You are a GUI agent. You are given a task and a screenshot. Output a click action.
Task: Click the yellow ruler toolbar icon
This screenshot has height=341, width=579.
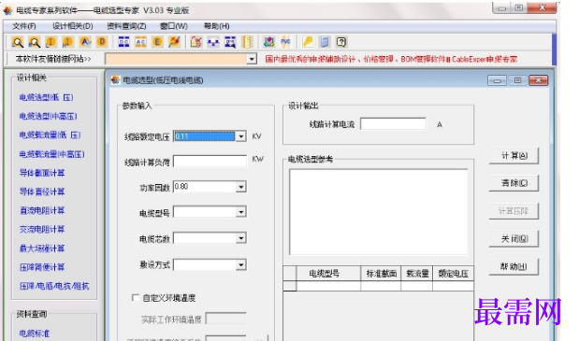247,42
